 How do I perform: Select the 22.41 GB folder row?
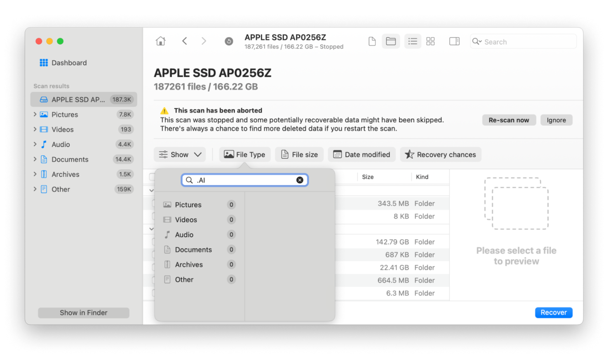[392, 267]
